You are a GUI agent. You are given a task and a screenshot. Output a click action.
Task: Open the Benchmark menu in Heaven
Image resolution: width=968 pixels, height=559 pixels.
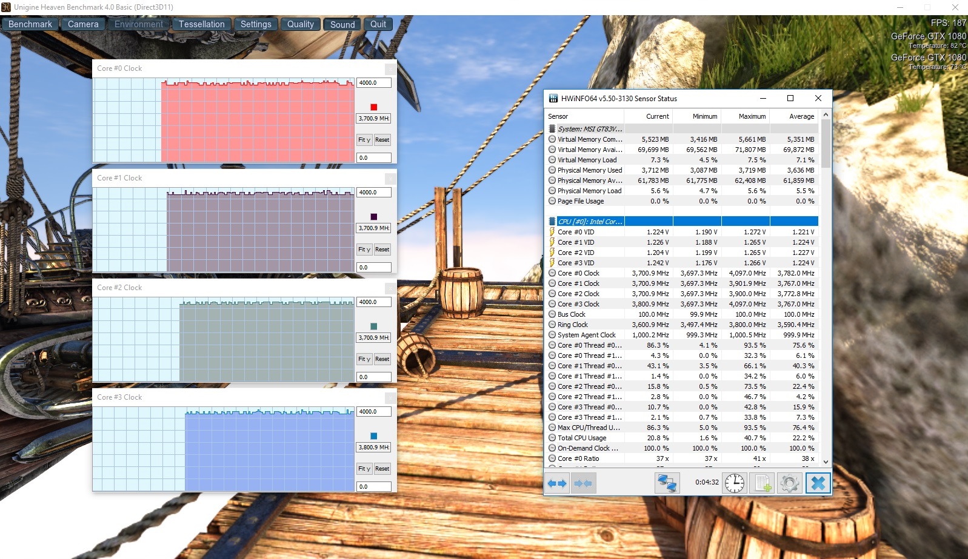30,24
